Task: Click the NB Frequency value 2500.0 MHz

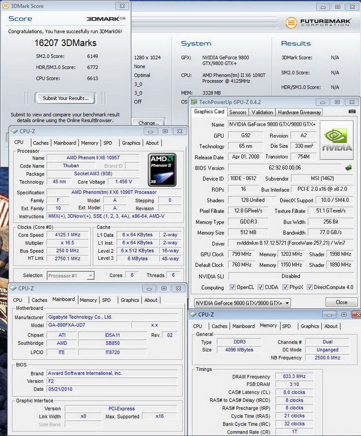Action: coord(327,357)
